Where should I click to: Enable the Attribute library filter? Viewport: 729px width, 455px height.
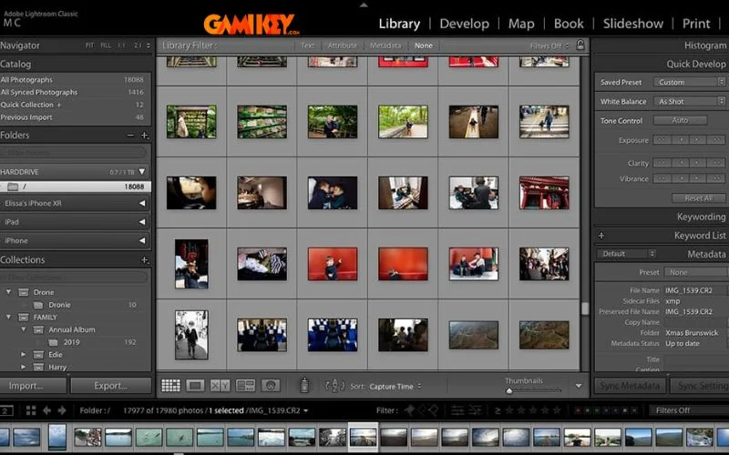343,45
